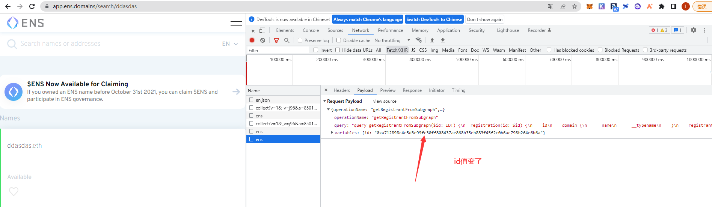The image size is (712, 207).
Task: Click the All request type filter
Action: coord(378,50)
